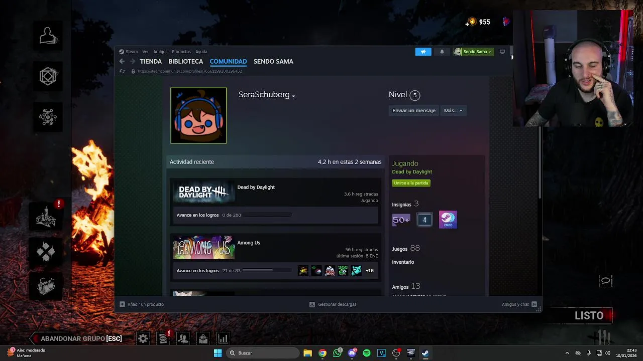Switch to the BIBLIOTECA tab
The width and height of the screenshot is (643, 361).
186,61
